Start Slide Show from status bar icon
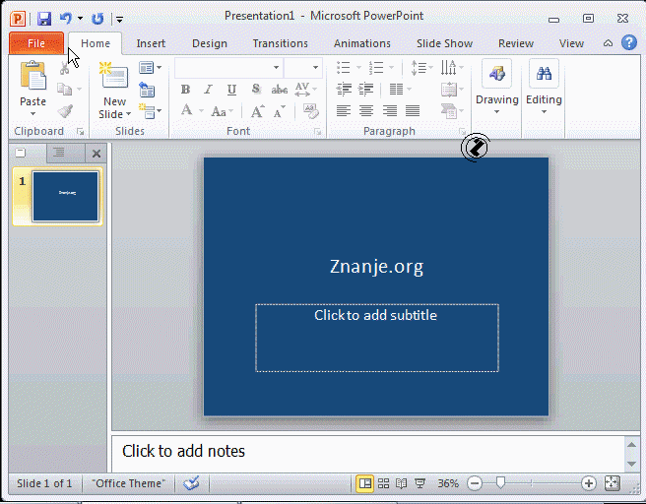 coord(420,483)
